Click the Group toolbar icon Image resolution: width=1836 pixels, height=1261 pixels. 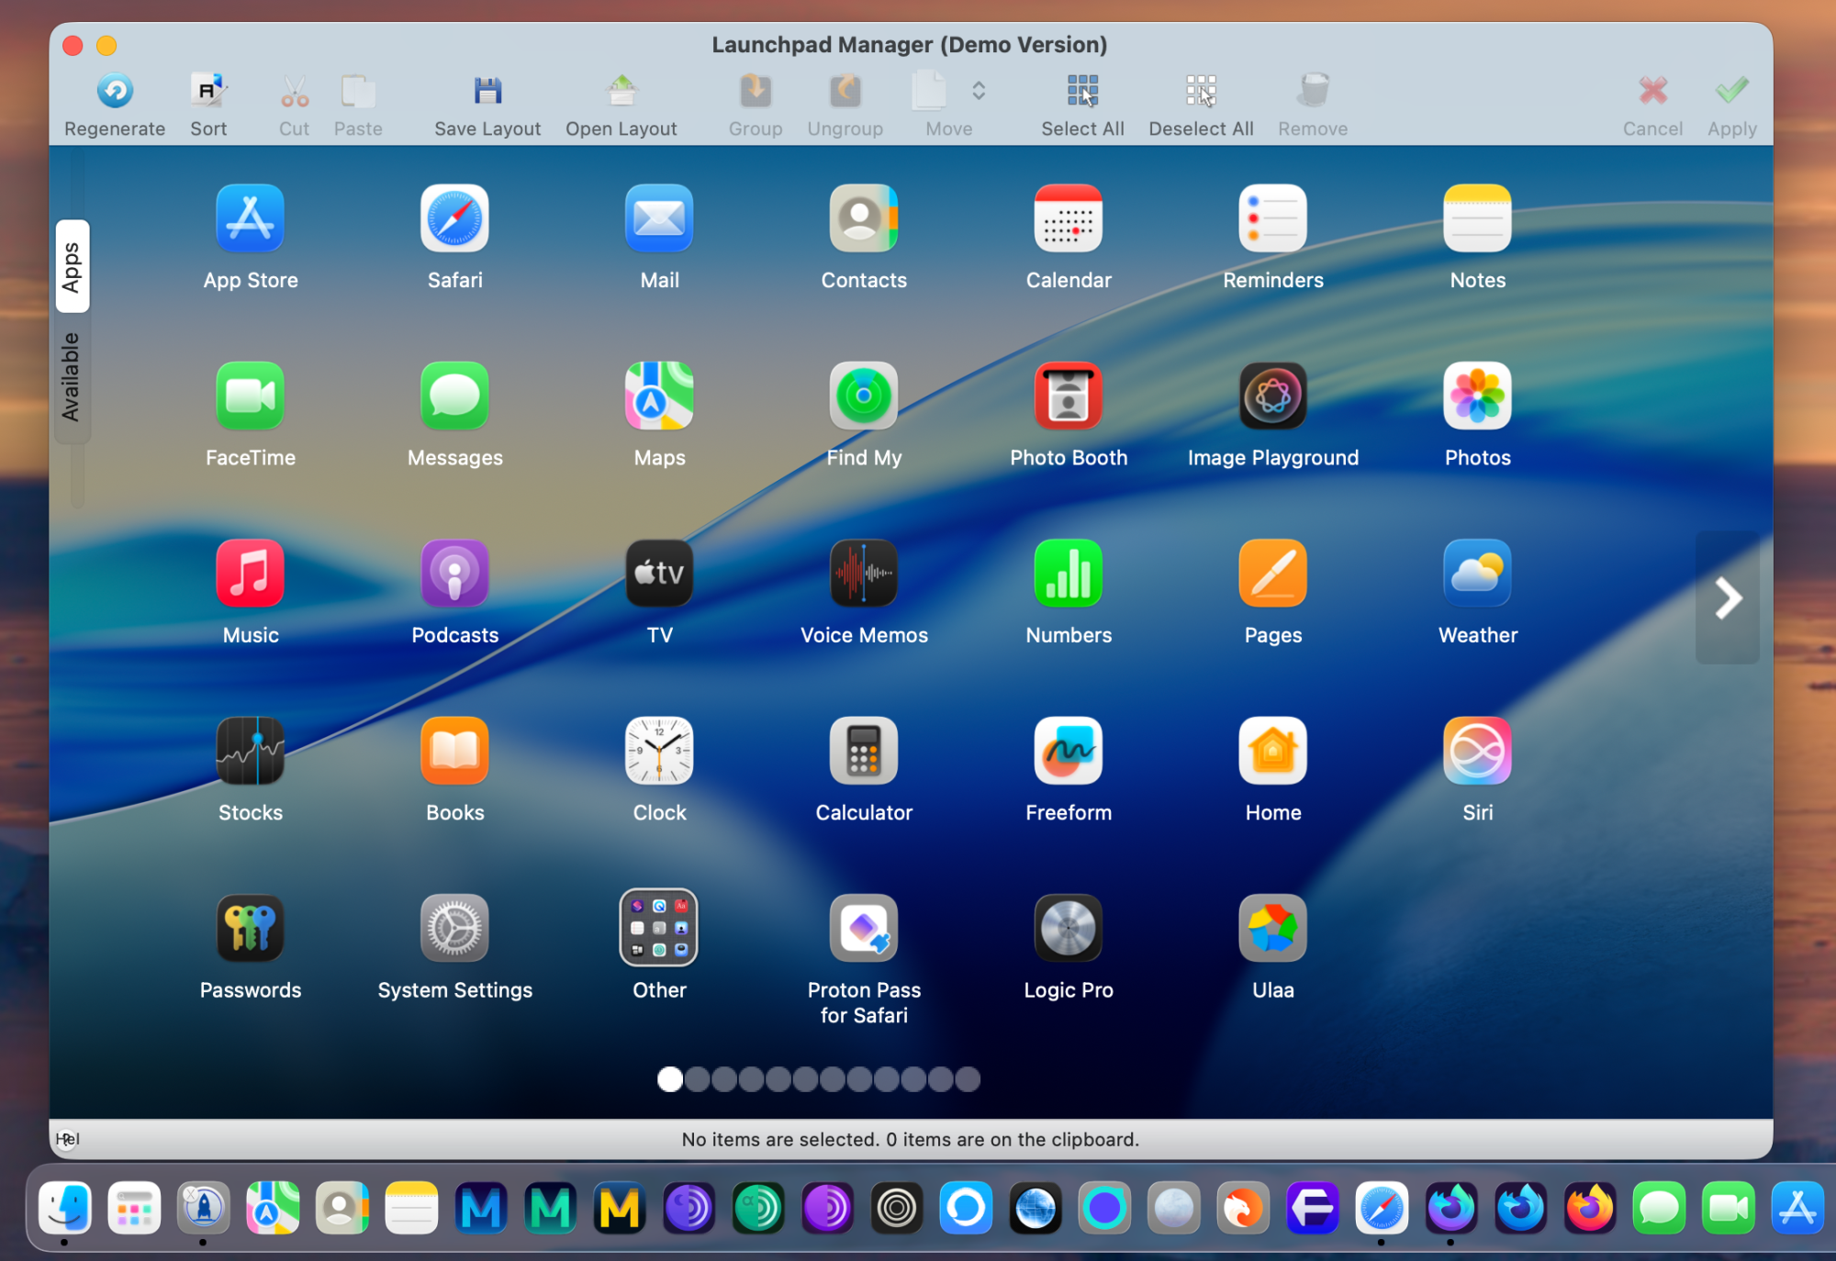756,91
